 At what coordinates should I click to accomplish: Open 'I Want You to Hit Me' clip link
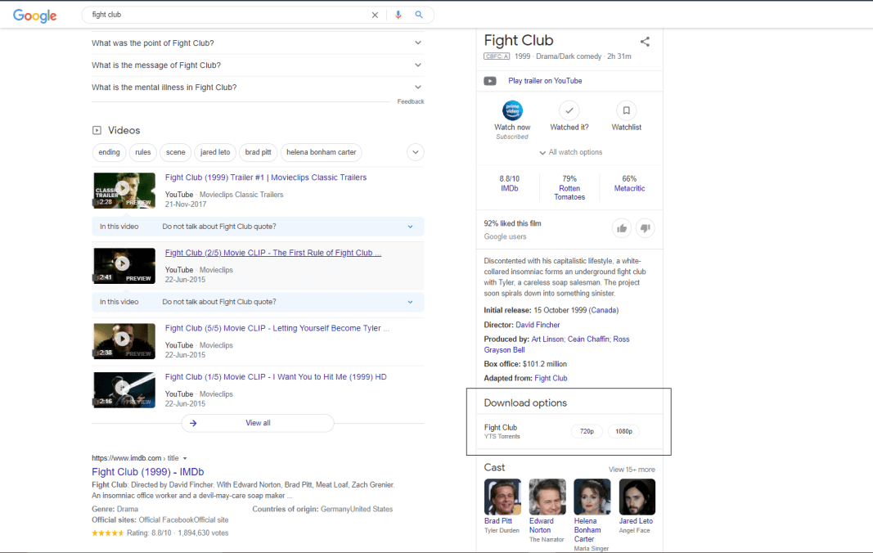click(276, 377)
